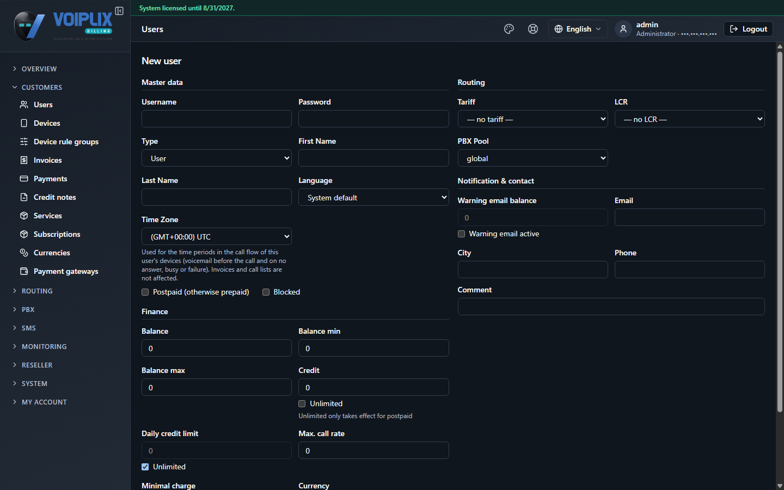Open the Language dropdown

click(373, 198)
